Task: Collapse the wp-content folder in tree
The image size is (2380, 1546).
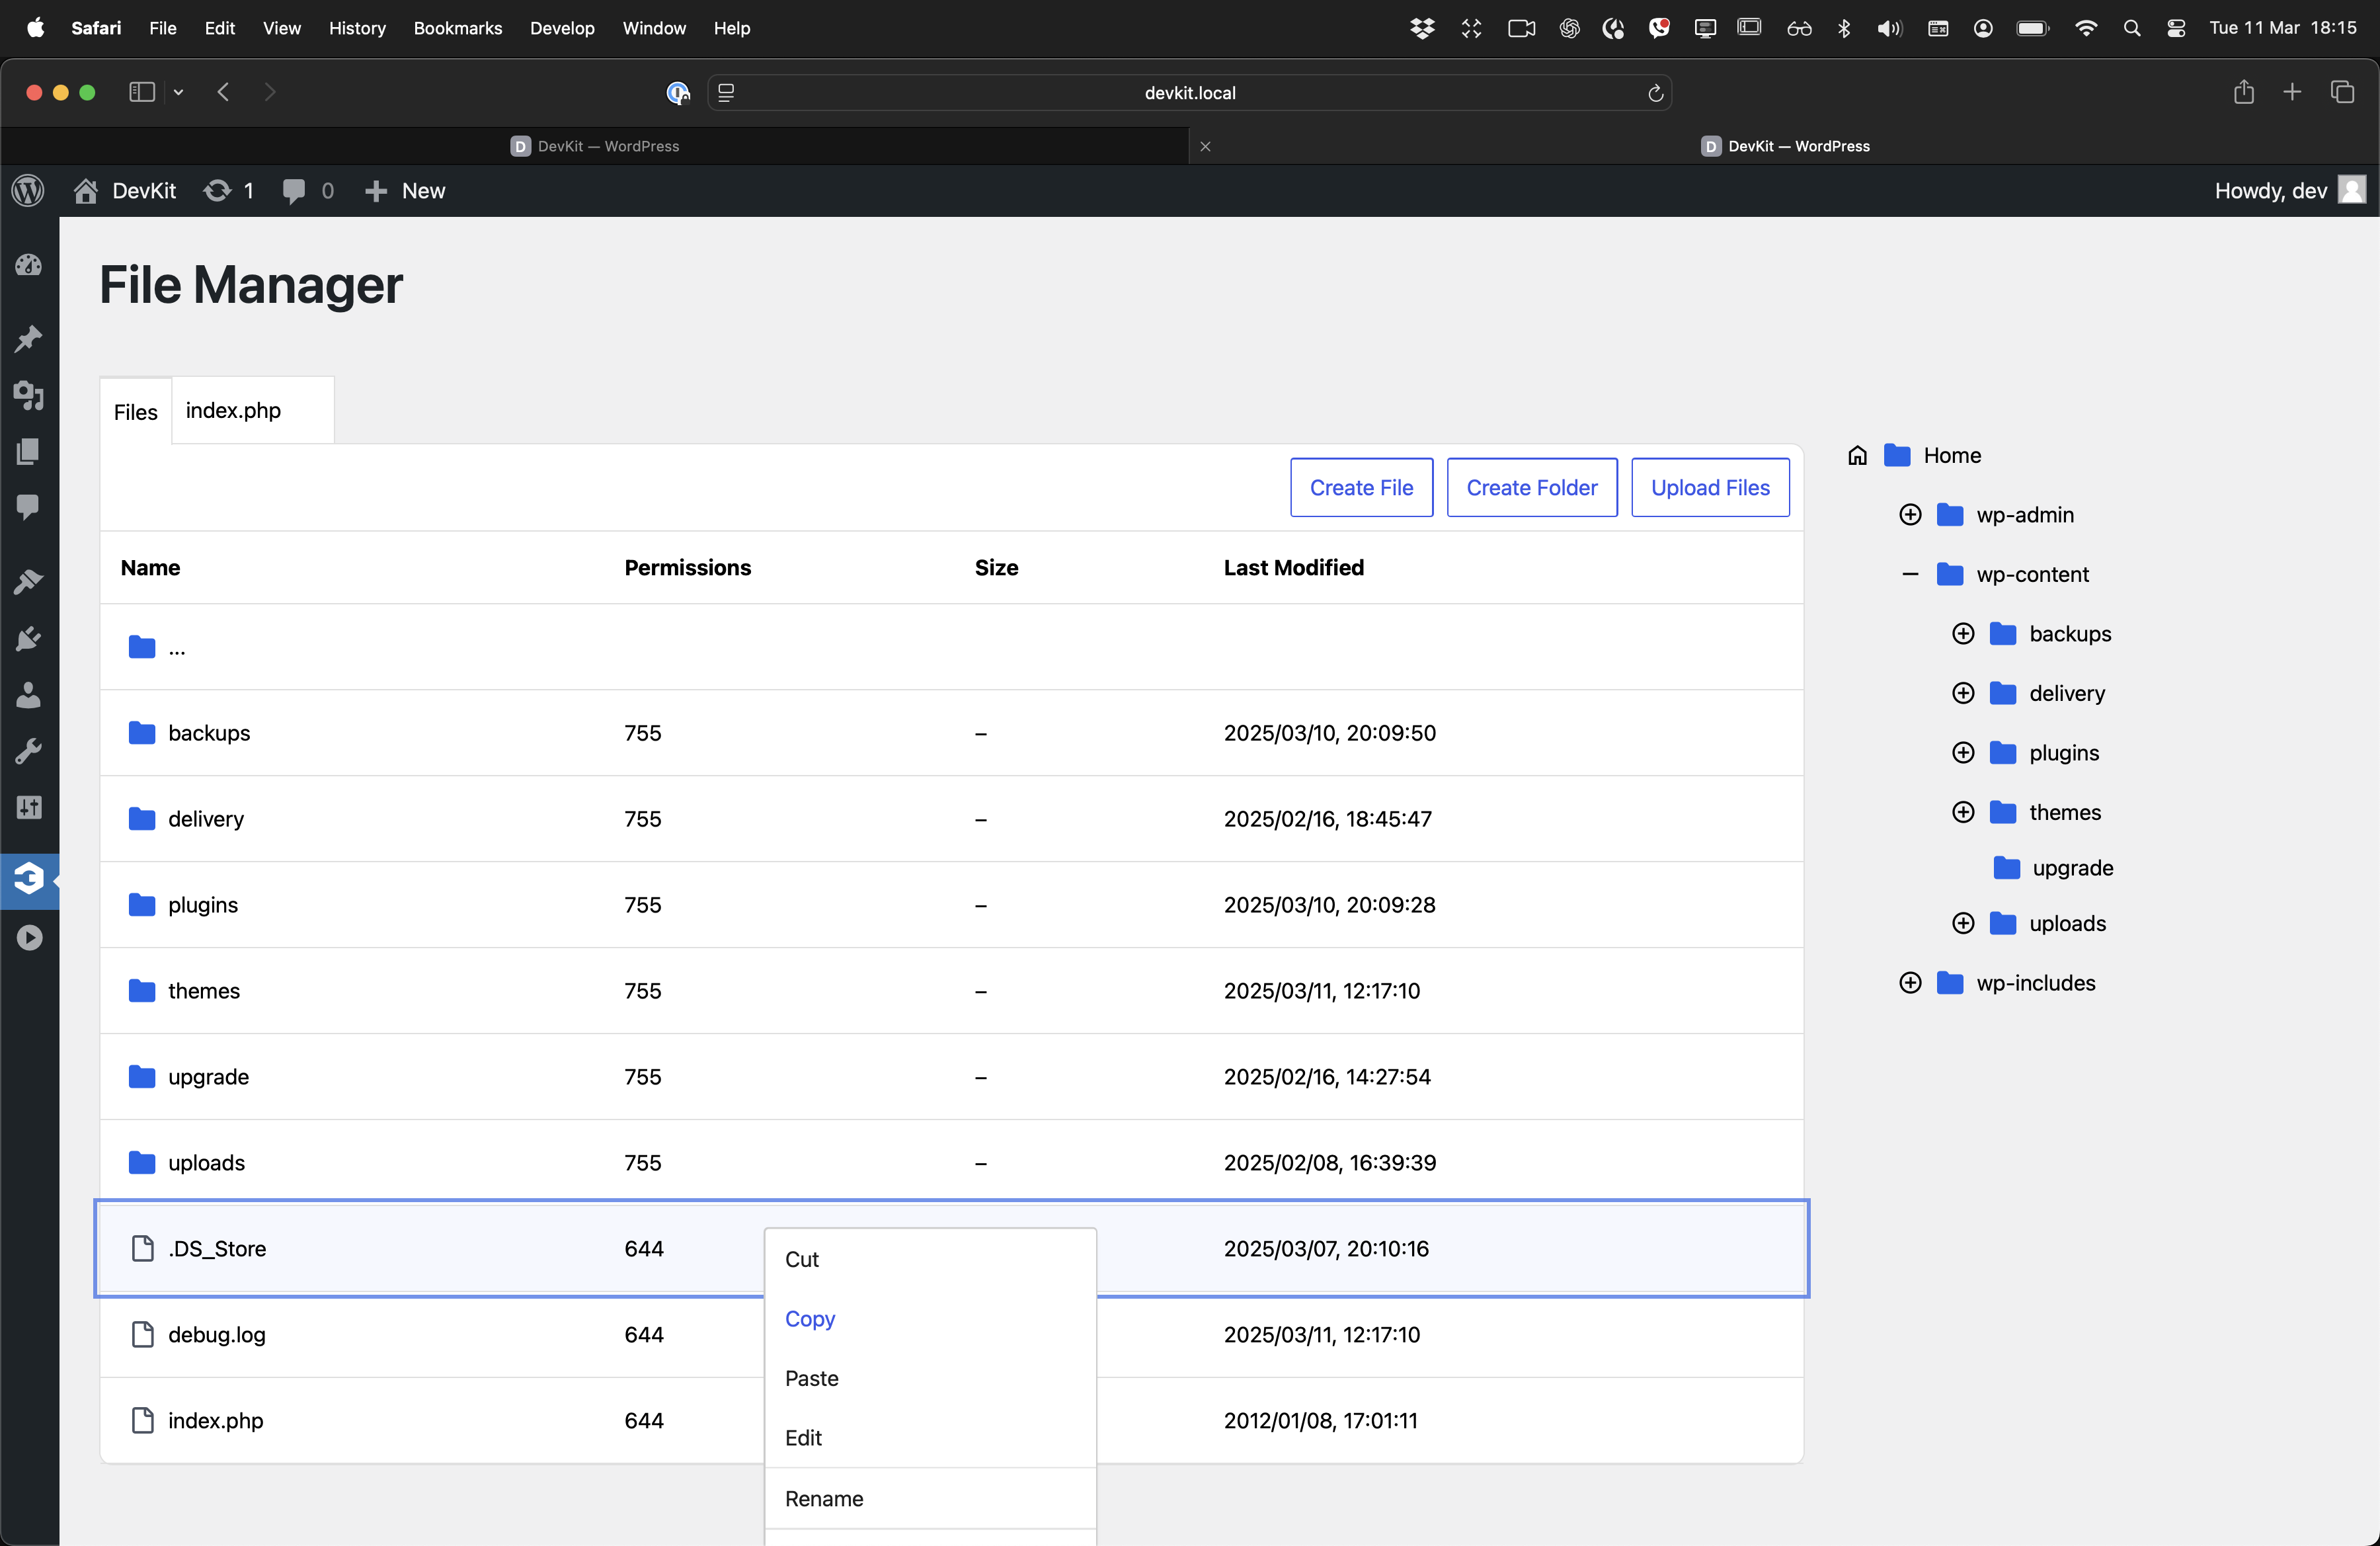Action: tap(1910, 575)
